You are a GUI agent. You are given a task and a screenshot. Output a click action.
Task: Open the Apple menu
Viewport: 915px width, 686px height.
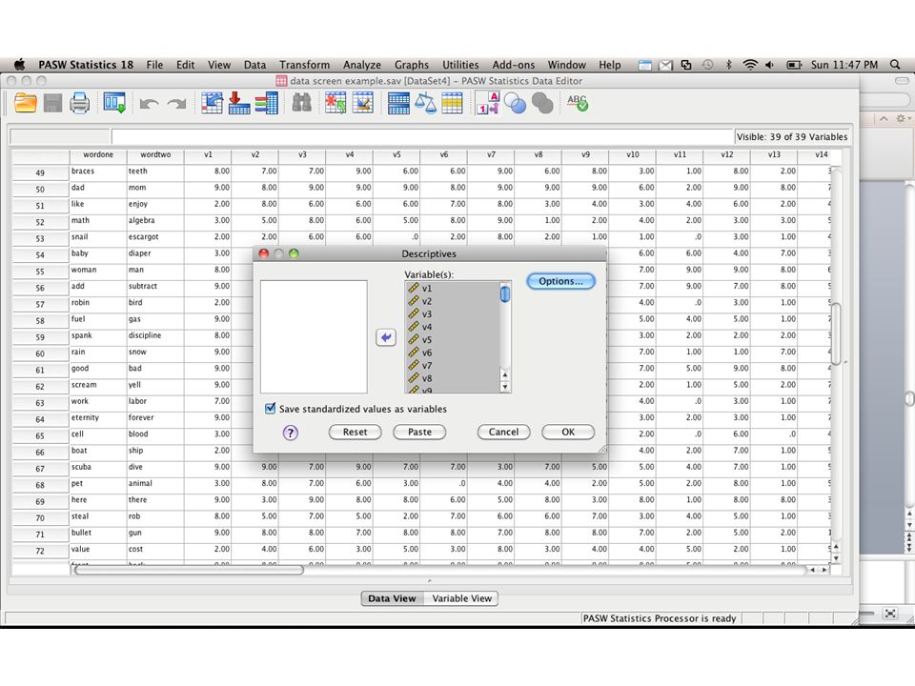click(x=20, y=64)
